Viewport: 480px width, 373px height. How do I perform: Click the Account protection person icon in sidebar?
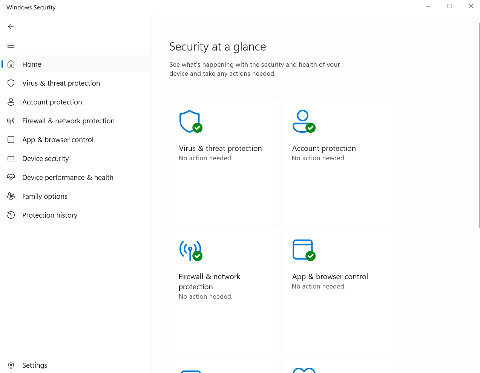pos(11,102)
